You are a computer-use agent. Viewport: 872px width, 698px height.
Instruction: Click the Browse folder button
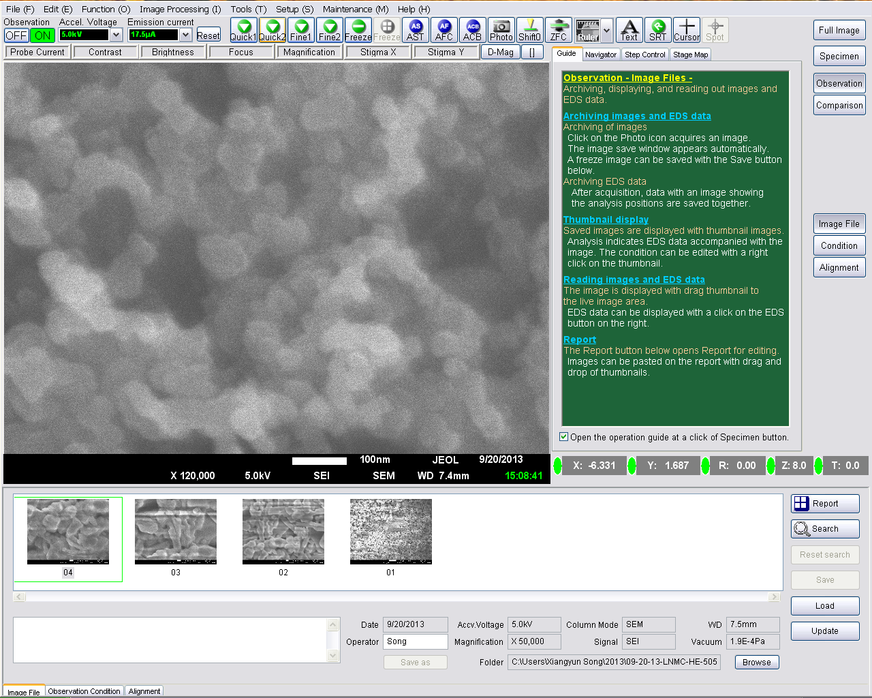[756, 662]
